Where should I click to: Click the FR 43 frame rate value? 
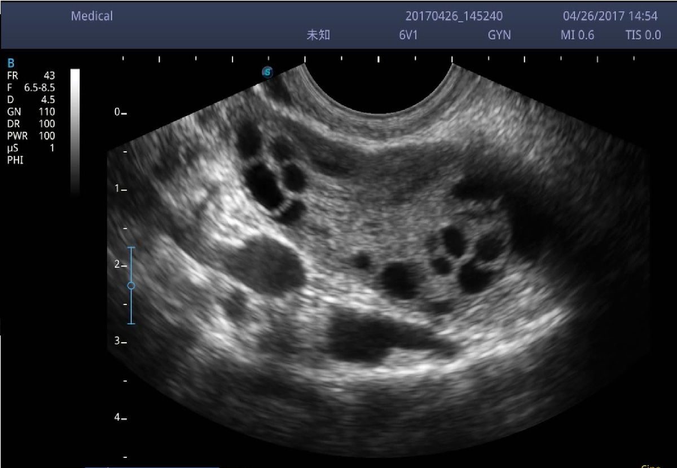pyautogui.click(x=31, y=75)
